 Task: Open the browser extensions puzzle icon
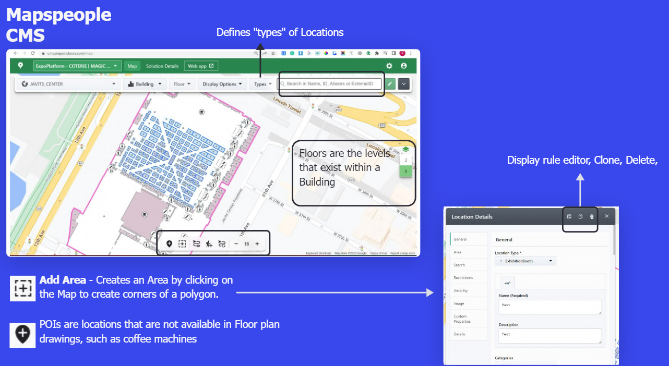(376, 53)
